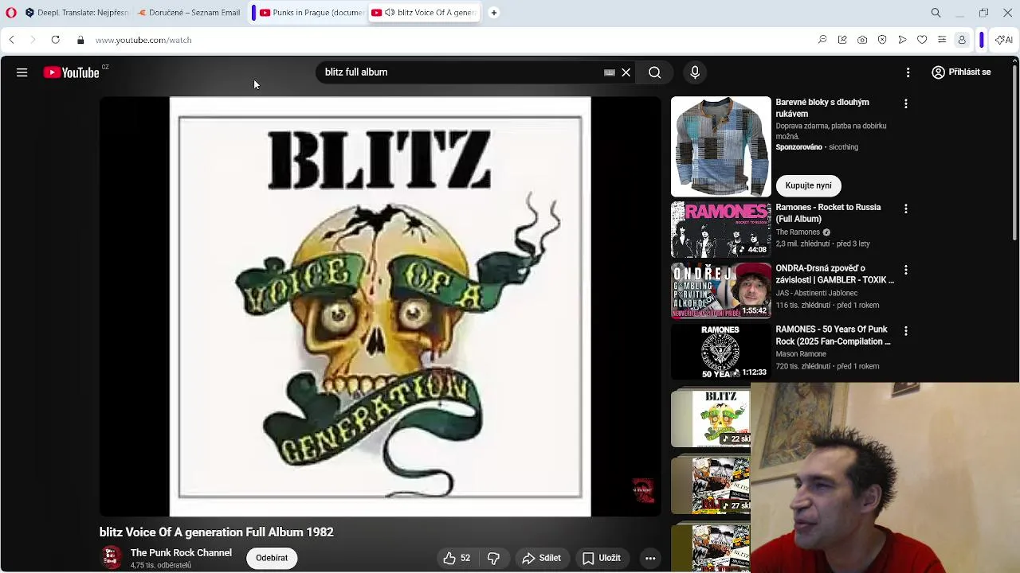
Task: Click the Kupujte nyní ad button
Action: point(808,185)
